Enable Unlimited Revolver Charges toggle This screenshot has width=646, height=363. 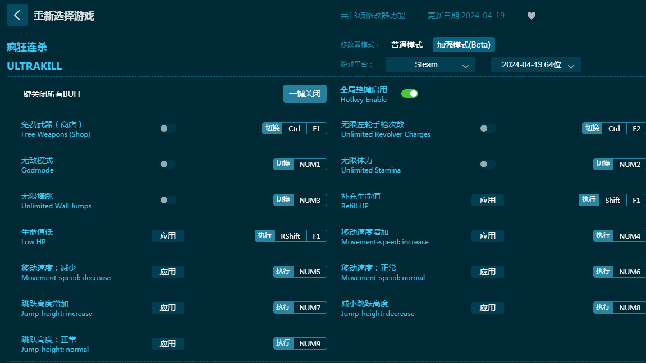[487, 128]
